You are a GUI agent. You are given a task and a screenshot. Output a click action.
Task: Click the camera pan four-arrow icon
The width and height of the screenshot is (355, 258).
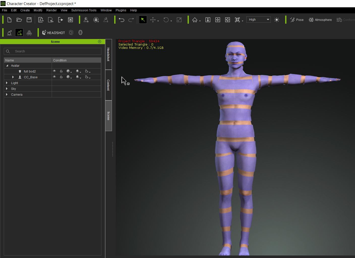[218, 20]
